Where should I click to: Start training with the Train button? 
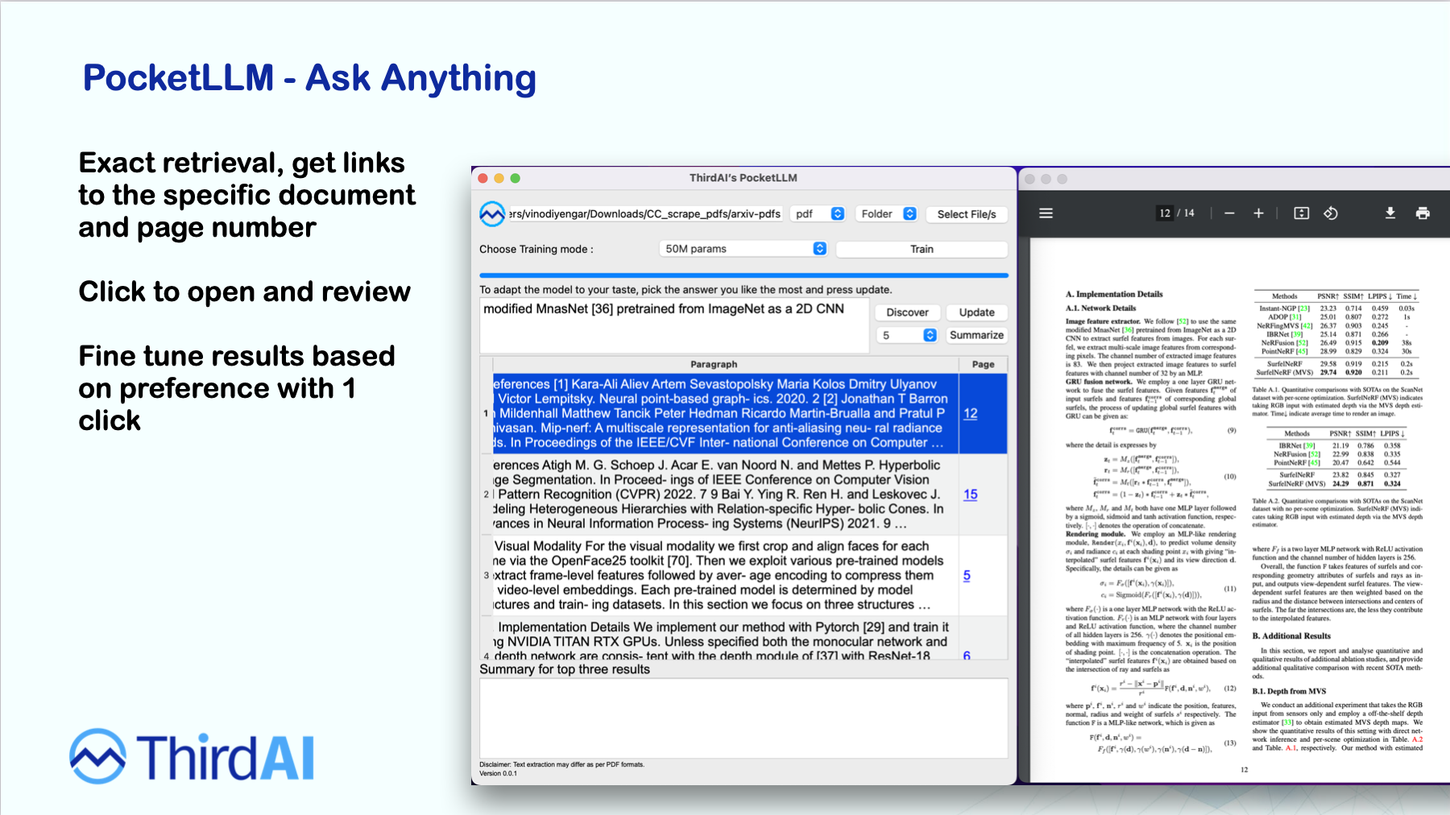pyautogui.click(x=922, y=249)
